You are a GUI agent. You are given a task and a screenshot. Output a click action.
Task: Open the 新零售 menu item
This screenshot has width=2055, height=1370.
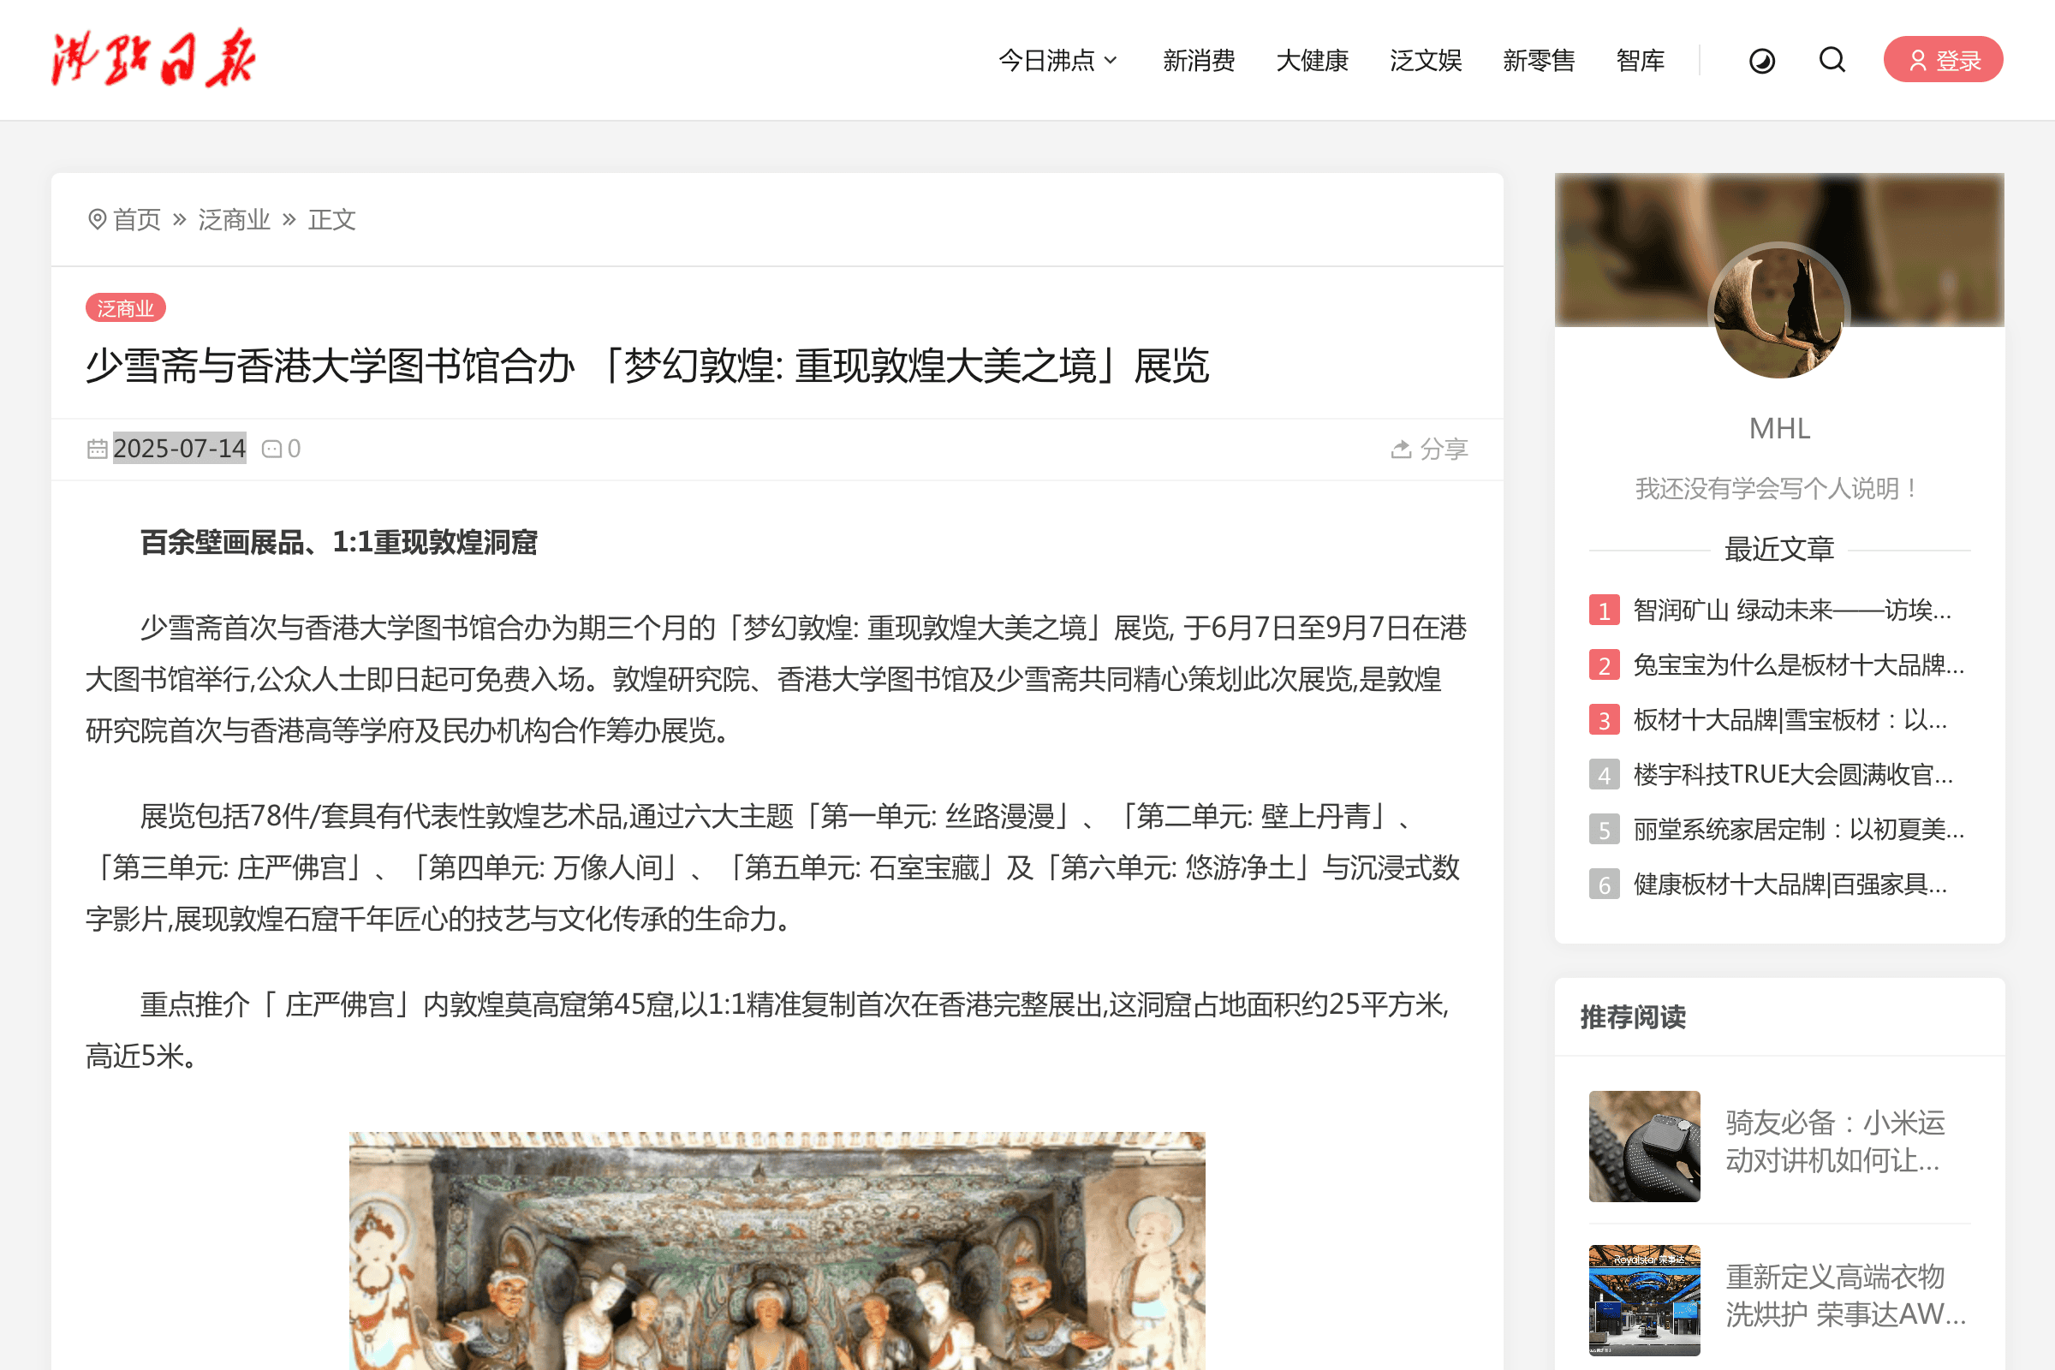(x=1539, y=60)
